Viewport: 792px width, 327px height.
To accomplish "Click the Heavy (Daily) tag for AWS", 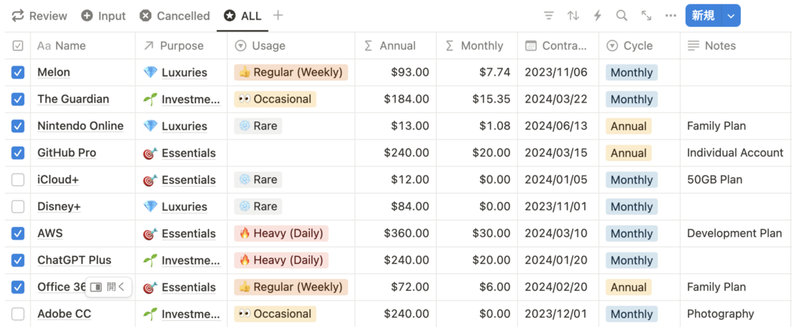I will [x=281, y=233].
